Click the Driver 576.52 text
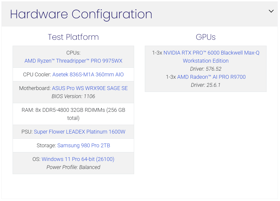The image size is (280, 201). tap(206, 69)
